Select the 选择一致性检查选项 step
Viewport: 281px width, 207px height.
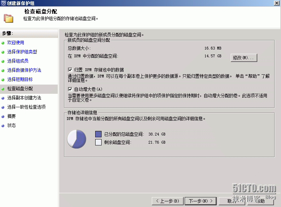pyautogui.click(x=26, y=107)
